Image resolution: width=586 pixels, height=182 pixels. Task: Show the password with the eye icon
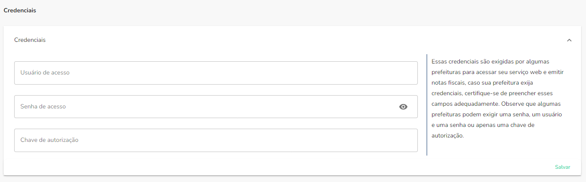pyautogui.click(x=403, y=107)
